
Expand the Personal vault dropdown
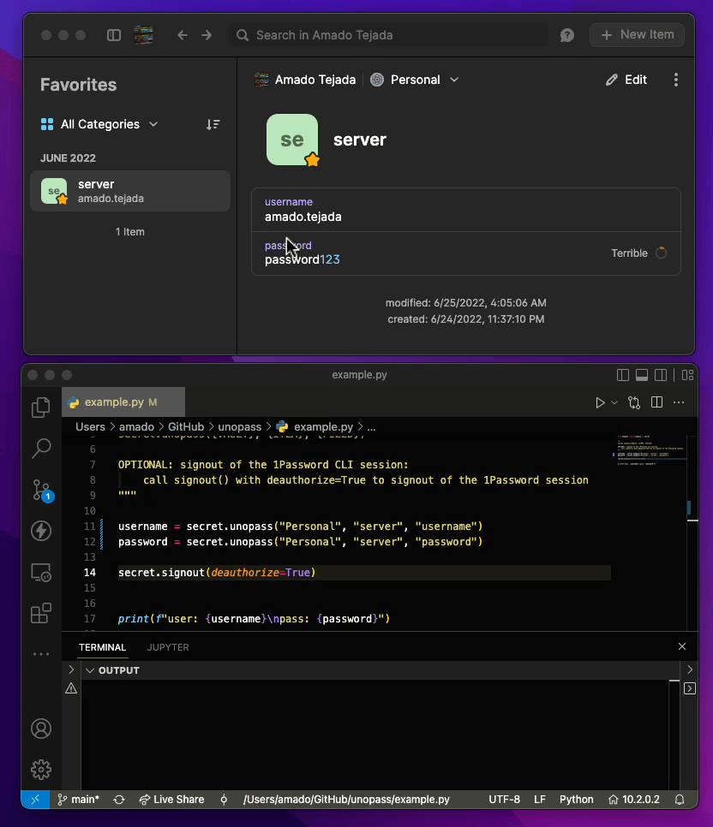416,80
